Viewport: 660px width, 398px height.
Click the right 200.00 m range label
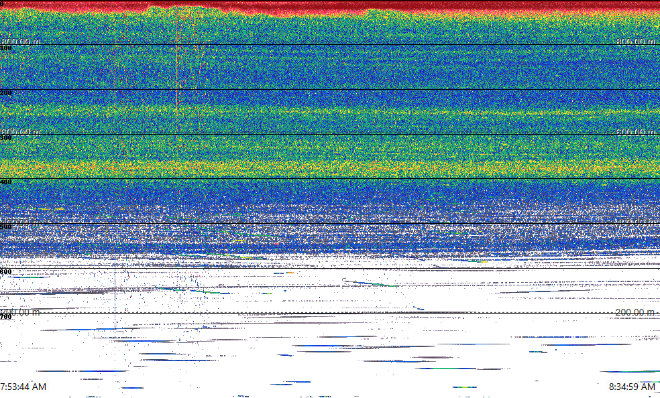tap(635, 312)
